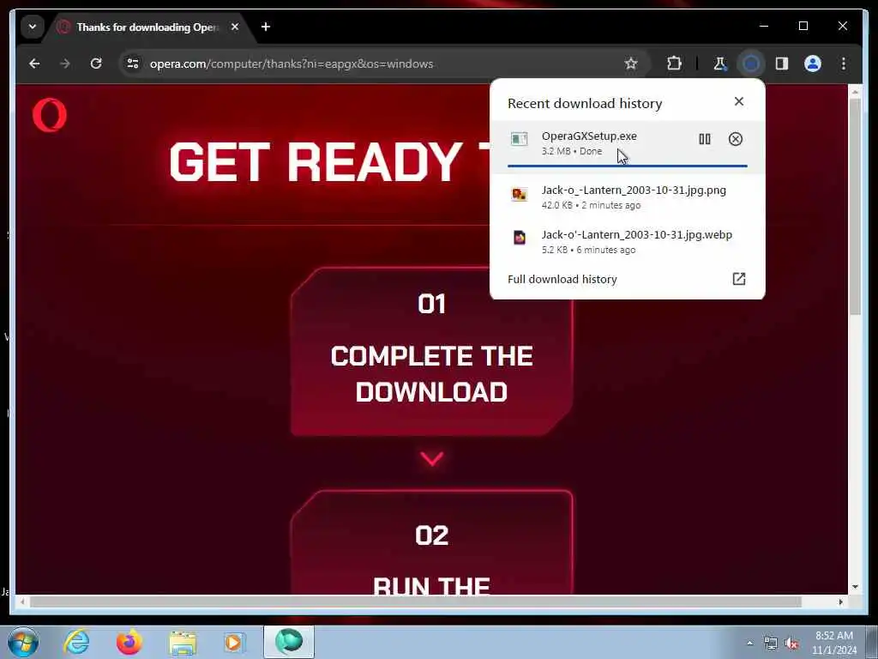Click the Opera logo on the page

point(50,115)
